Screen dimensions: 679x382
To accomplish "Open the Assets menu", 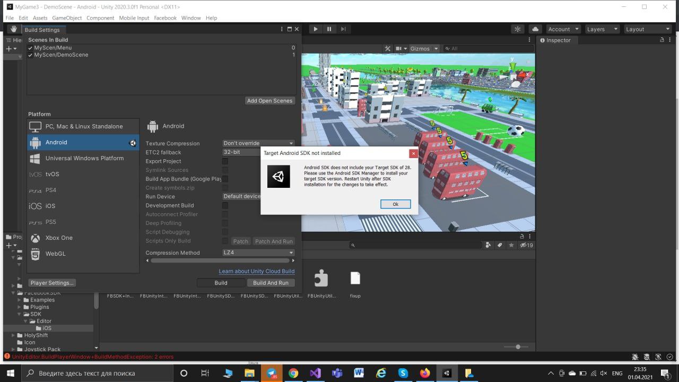I will [40, 18].
